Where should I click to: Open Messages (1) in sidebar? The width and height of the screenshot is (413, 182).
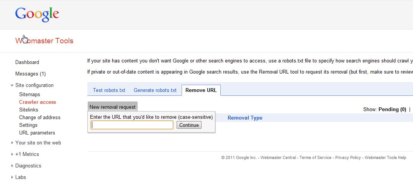(30, 74)
